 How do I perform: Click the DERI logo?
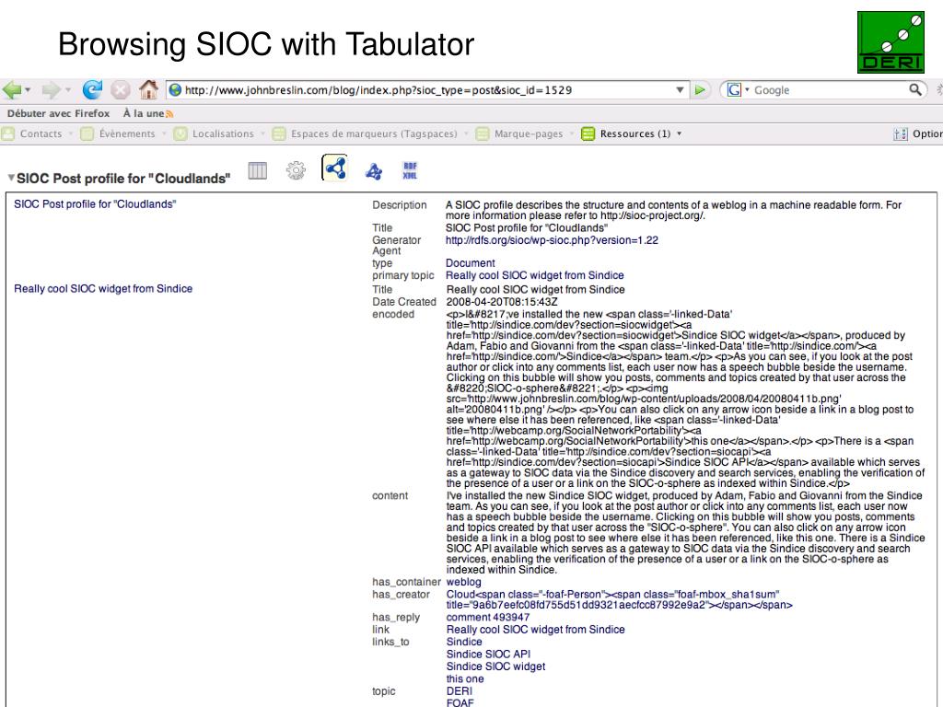tap(891, 42)
